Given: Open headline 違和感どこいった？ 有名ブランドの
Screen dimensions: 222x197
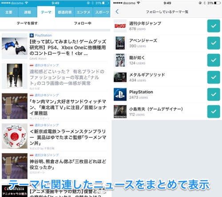Looking at the screenshot, I should (x=67, y=77).
